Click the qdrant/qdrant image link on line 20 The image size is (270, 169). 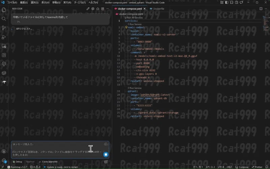click(150, 95)
